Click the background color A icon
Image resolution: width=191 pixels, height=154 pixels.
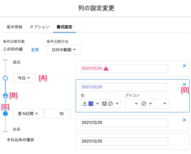pyautogui.click(x=104, y=104)
